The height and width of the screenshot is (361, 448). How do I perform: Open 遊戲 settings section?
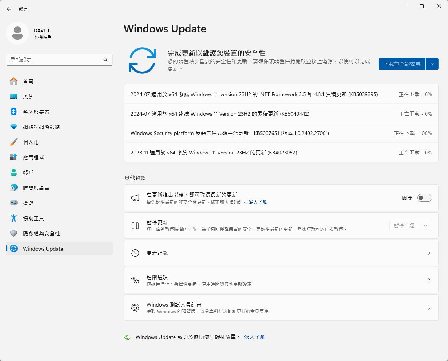click(x=59, y=203)
